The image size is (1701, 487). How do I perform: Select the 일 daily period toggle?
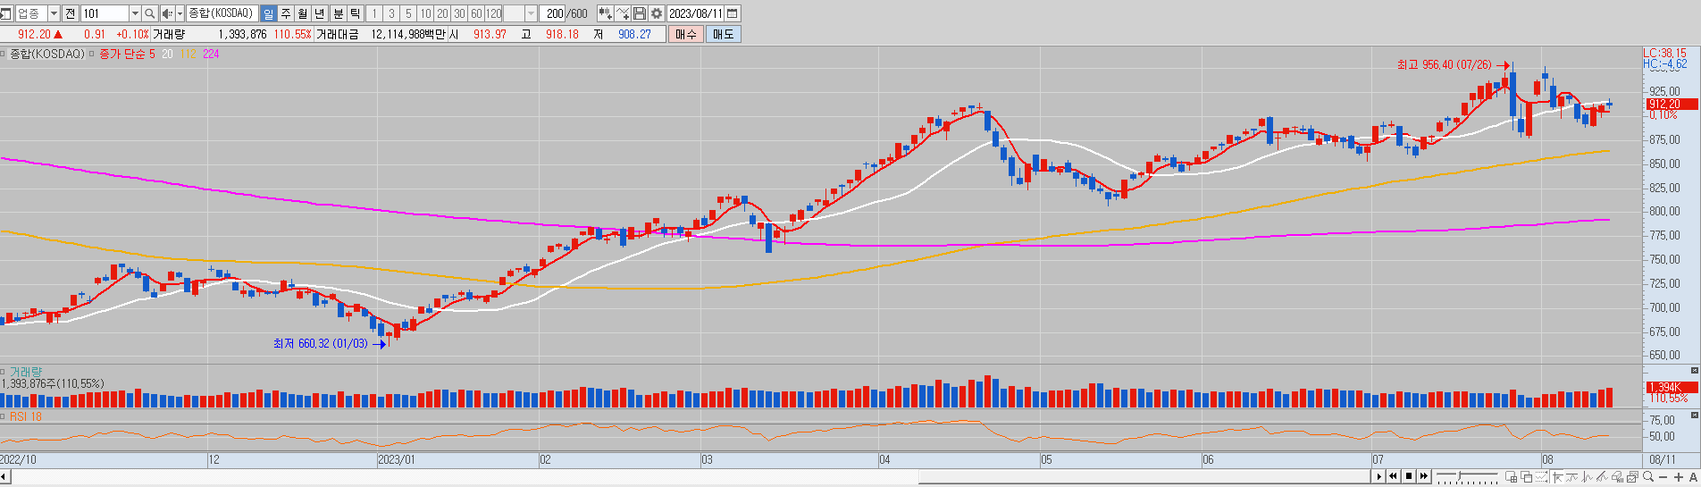click(269, 13)
